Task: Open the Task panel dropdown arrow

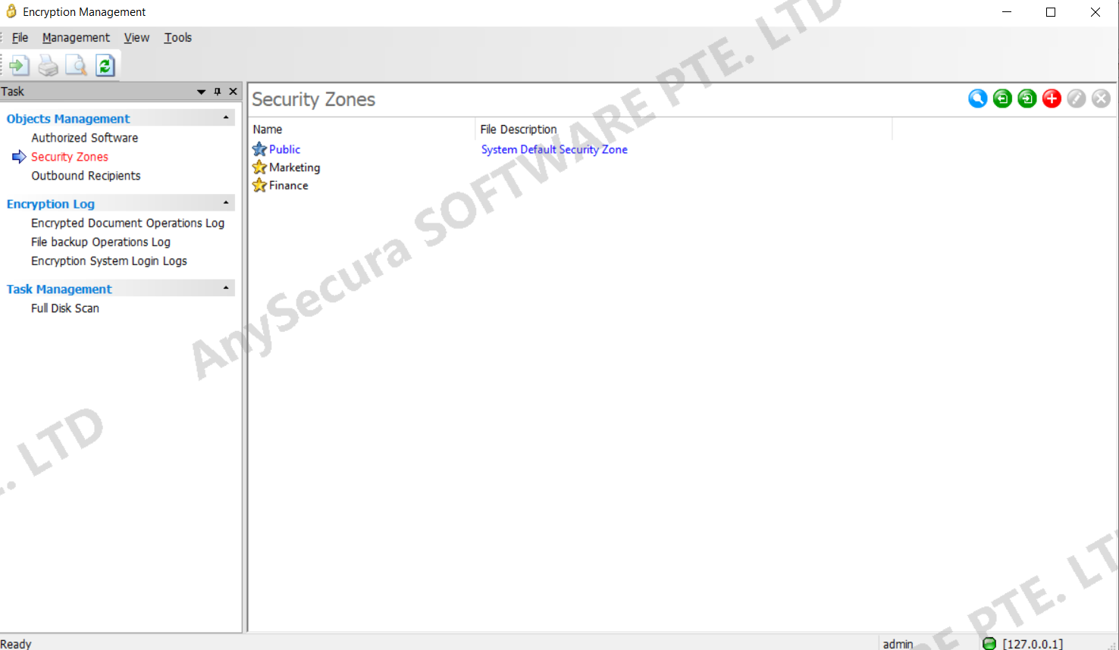Action: 201,92
